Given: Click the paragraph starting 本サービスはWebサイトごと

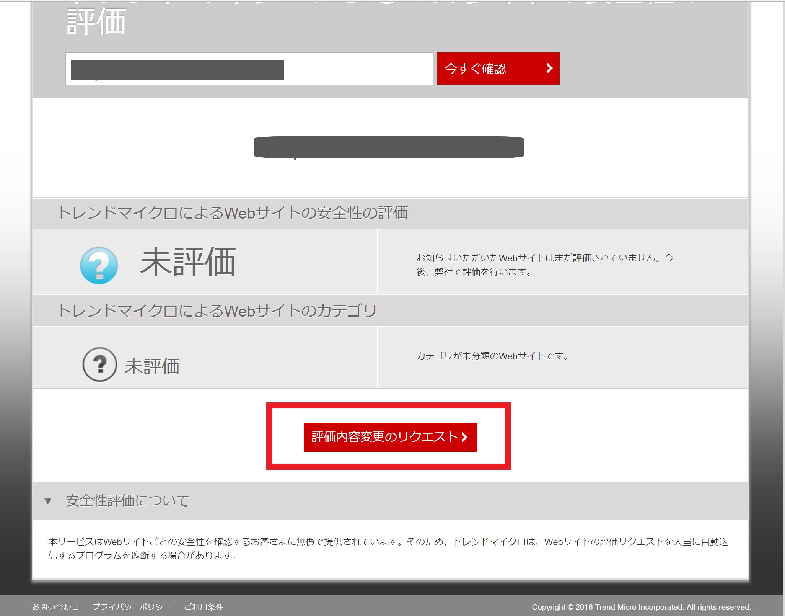Looking at the screenshot, I should [x=388, y=548].
